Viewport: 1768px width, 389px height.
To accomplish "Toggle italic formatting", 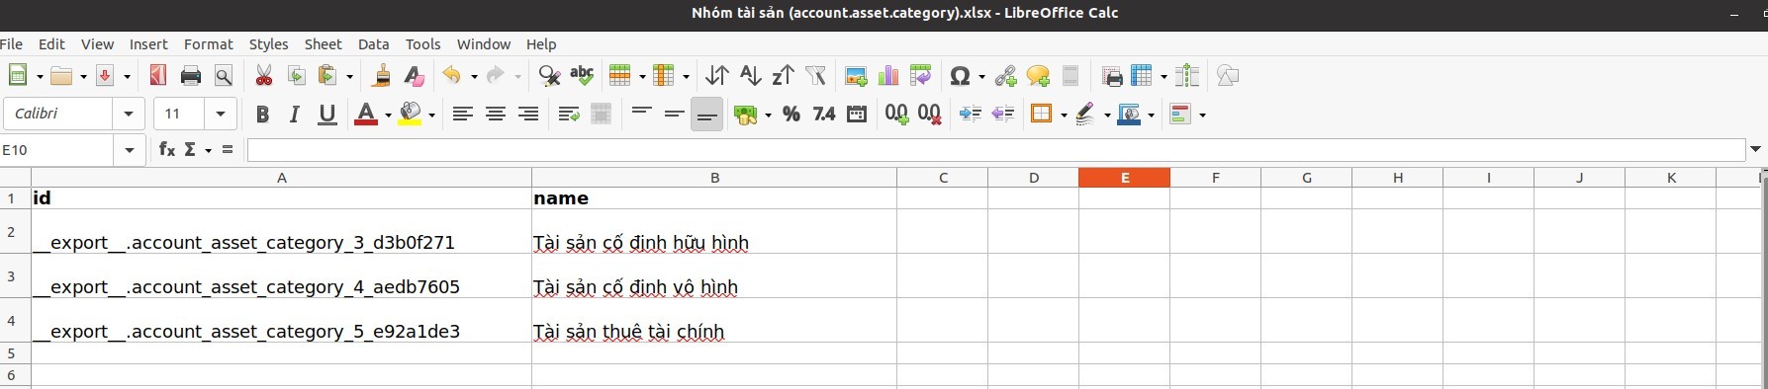I will (294, 115).
